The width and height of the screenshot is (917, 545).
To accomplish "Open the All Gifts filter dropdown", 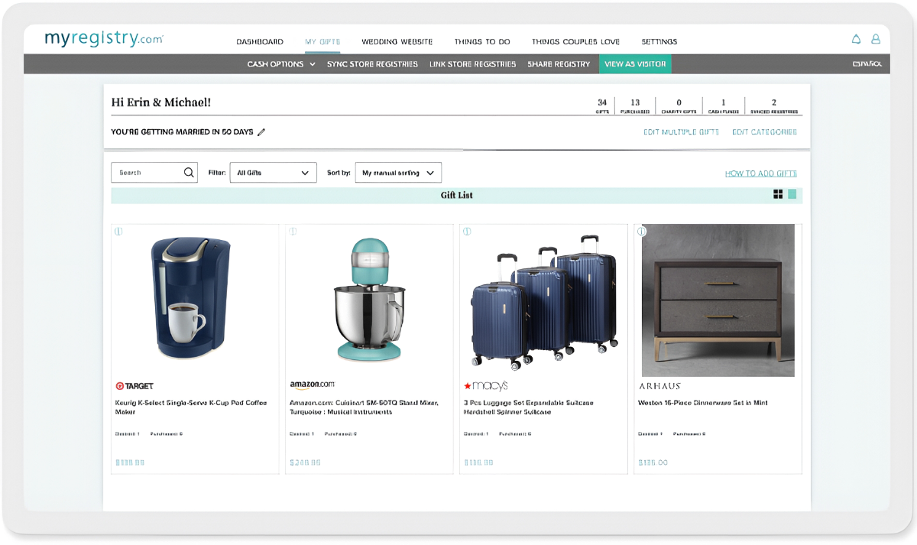I will (274, 173).
